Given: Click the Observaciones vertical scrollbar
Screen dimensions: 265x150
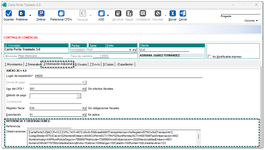Looking at the screenshot, I should coord(199,137).
